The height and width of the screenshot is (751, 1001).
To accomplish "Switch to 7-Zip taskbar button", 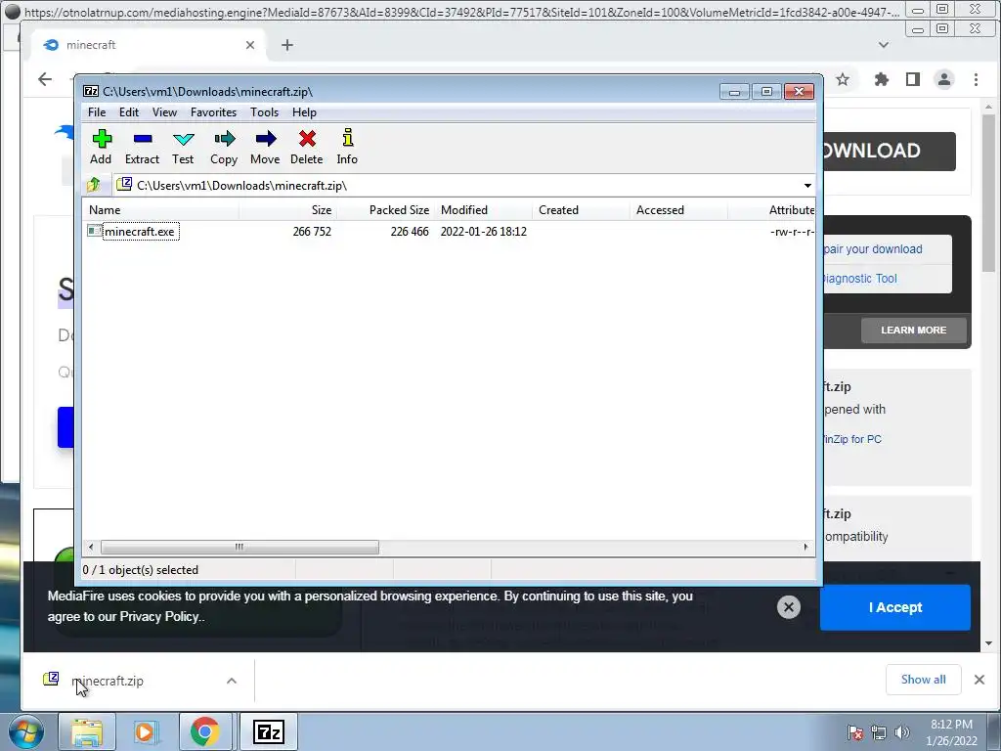I will 268,731.
